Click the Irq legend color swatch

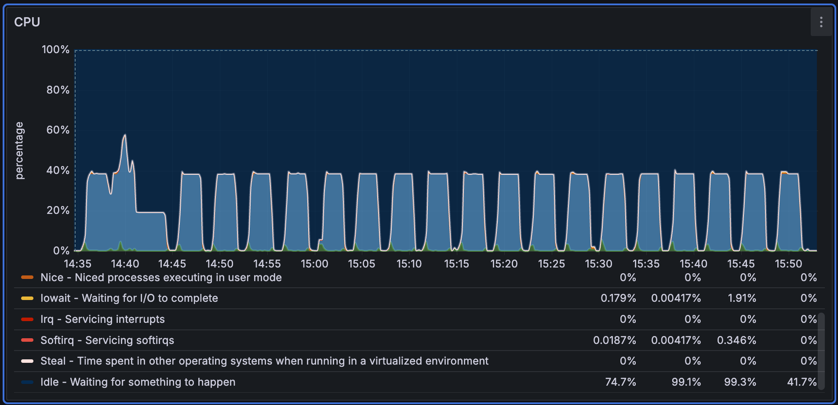click(x=27, y=319)
